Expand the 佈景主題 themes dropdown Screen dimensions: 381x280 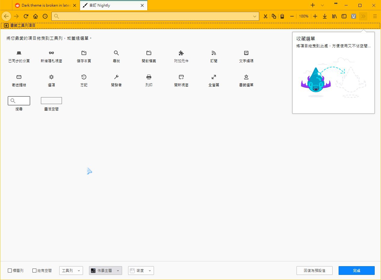point(105,271)
